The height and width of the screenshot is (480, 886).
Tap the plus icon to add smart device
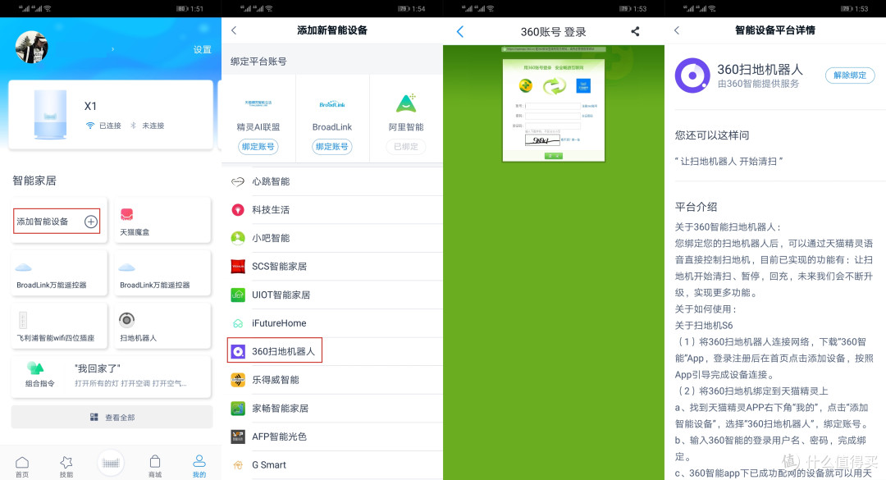point(91,222)
